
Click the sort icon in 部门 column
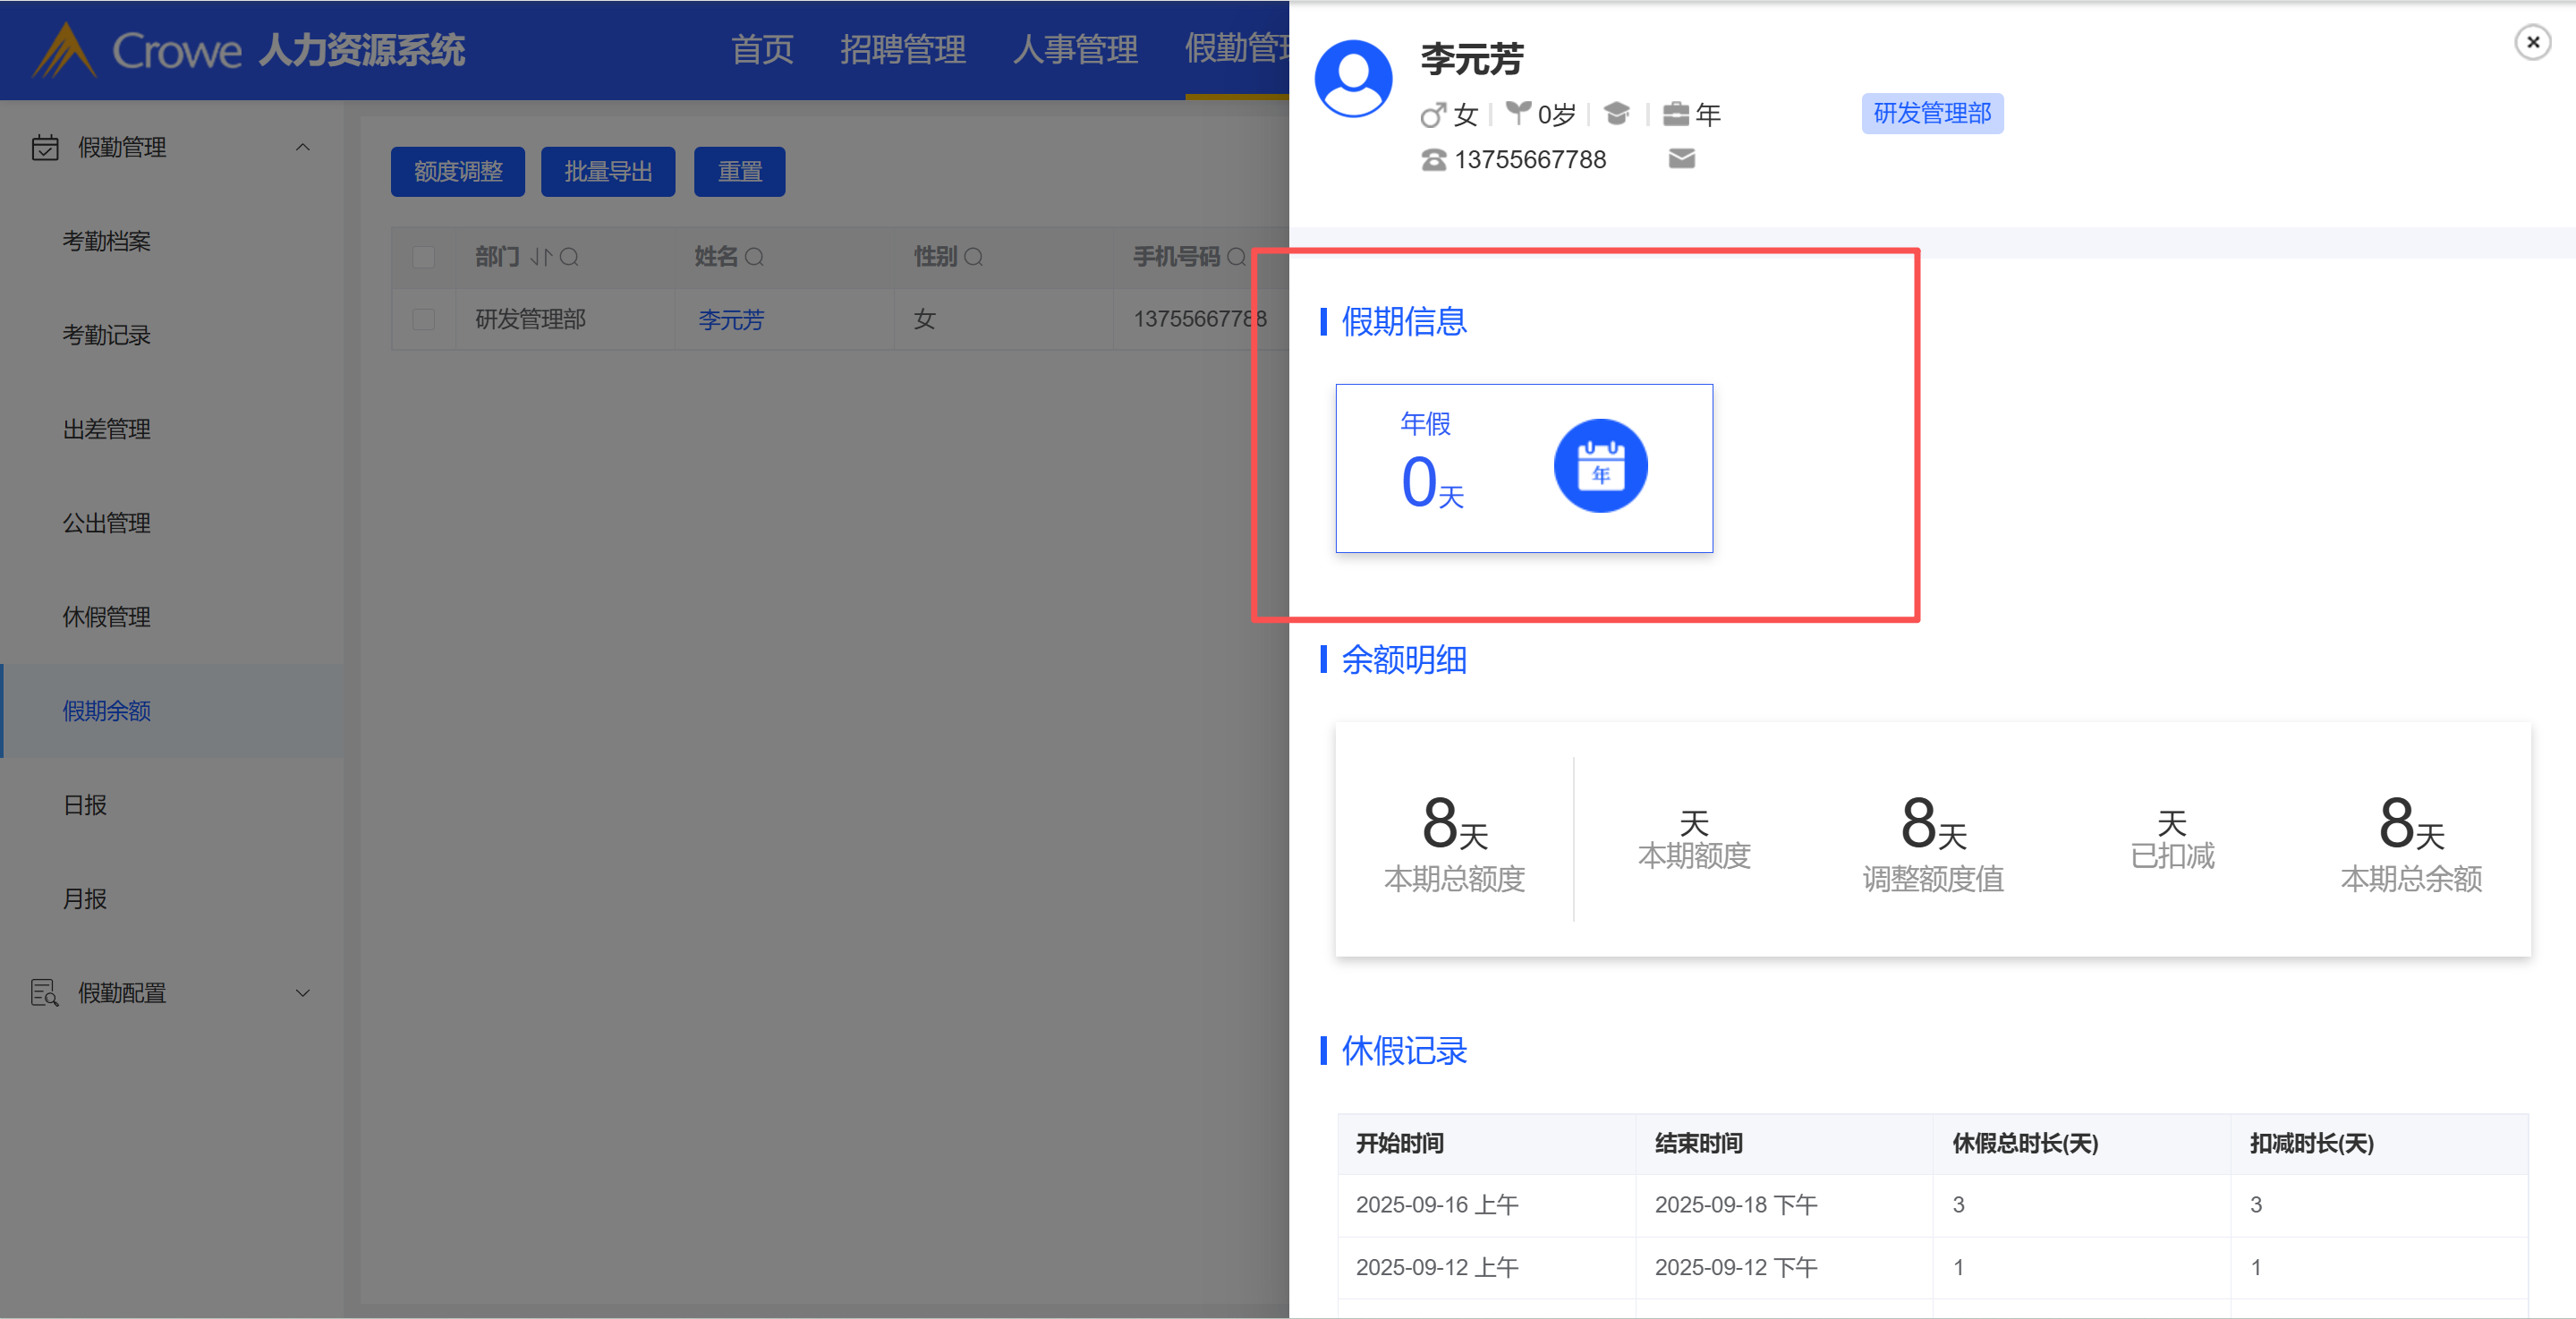[540, 258]
